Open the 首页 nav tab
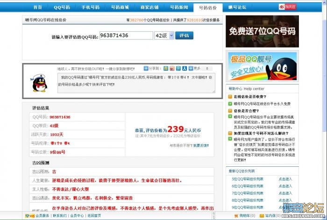 [x=38, y=7]
